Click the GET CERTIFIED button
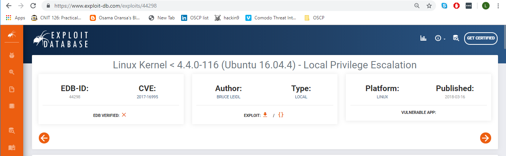The height and width of the screenshot is (156, 506). (481, 38)
